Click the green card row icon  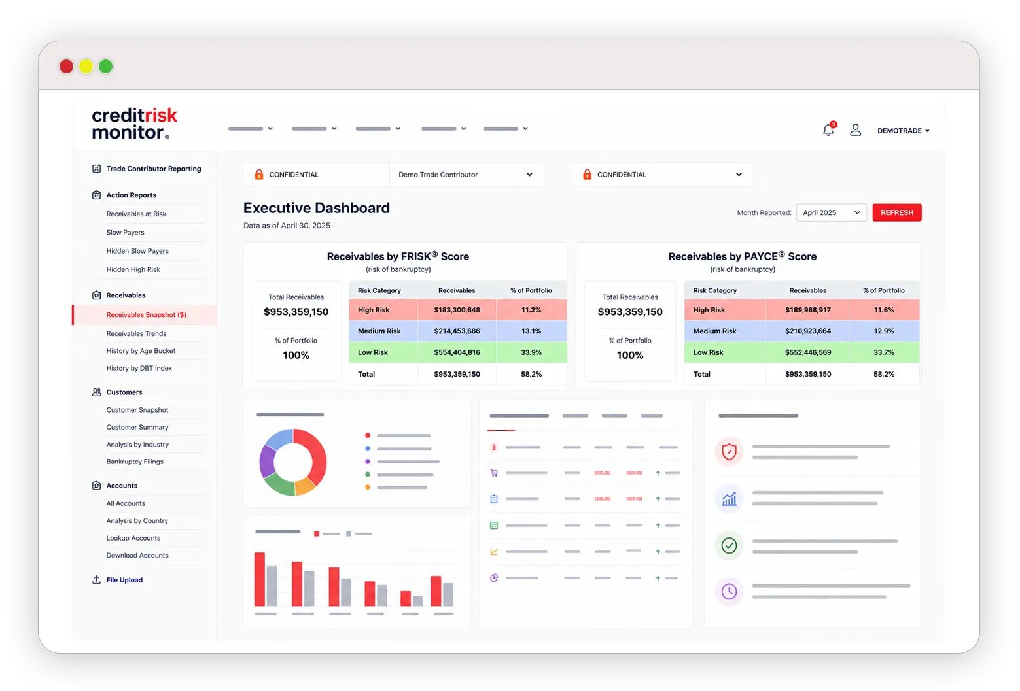click(494, 526)
